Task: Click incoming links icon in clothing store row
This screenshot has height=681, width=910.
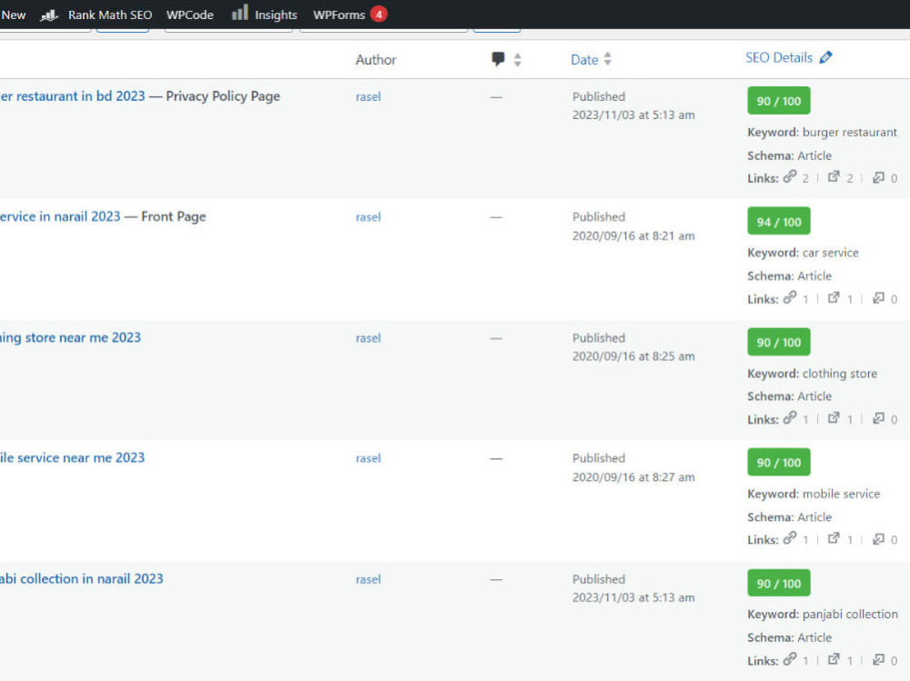Action: [878, 417]
